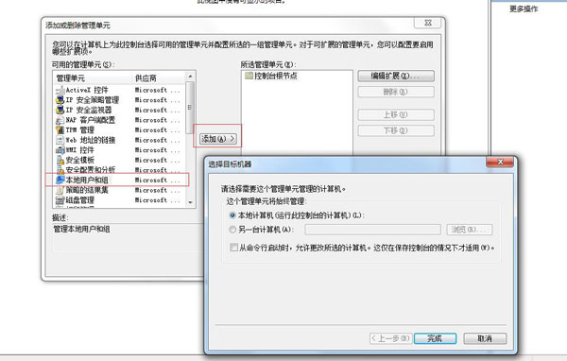Click the 策略的结果集 icon
Image resolution: width=567 pixels, height=361 pixels.
60,190
